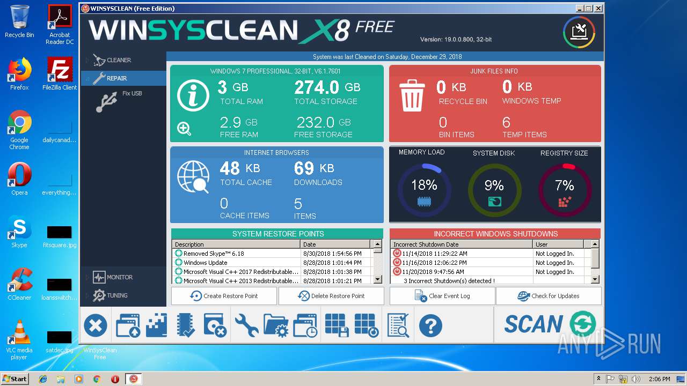Screen dimensions: 687x386
Task: Expand the CLEANER section arrow
Action: click(87, 60)
